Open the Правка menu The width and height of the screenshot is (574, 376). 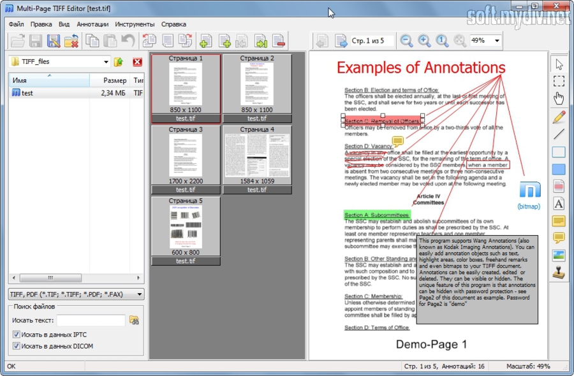[41, 24]
